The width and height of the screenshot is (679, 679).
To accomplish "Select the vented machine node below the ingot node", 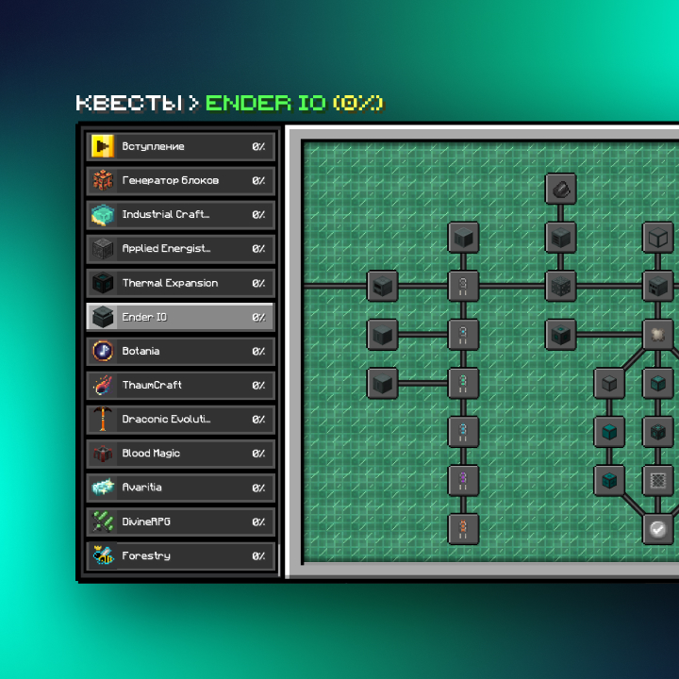I will pyautogui.click(x=561, y=238).
